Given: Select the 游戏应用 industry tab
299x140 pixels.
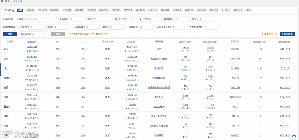Looking at the screenshot, I should point(42,10).
